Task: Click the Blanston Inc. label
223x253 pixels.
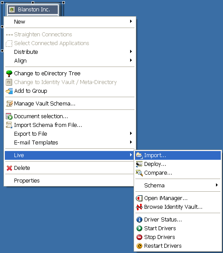Action: point(34,10)
